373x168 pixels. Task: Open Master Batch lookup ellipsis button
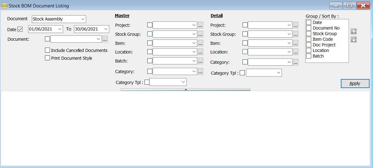(x=200, y=61)
